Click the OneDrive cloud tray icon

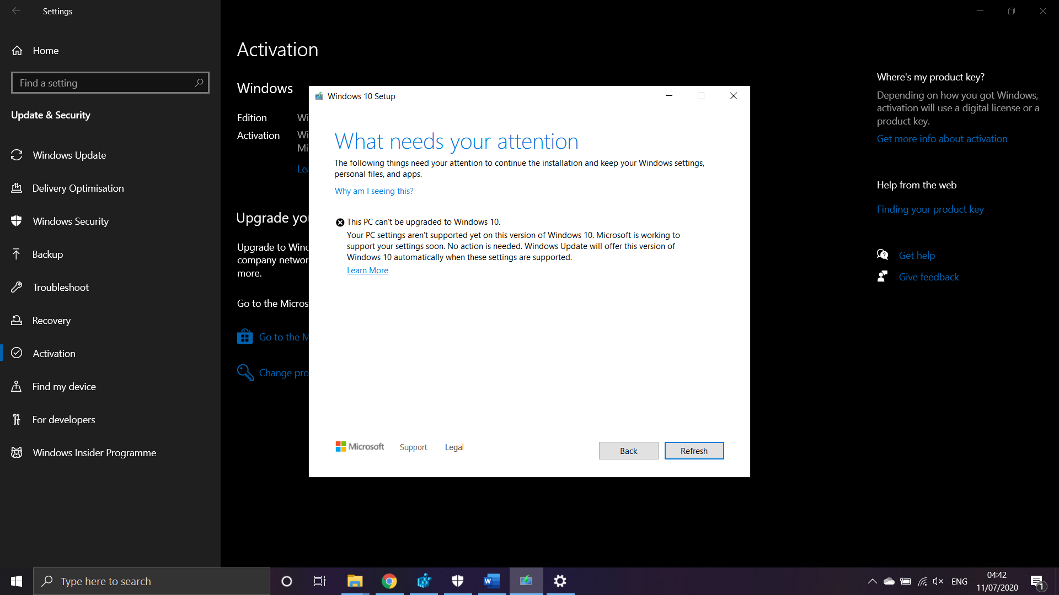[889, 581]
